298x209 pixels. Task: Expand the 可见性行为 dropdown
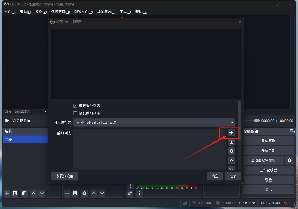232,122
